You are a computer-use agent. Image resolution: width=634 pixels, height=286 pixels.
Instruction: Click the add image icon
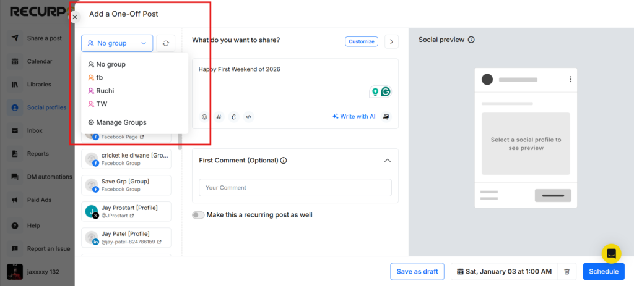(386, 117)
